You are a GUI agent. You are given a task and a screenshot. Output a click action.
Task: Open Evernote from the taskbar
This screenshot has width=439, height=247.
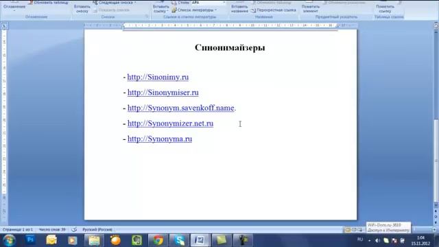[137, 240]
